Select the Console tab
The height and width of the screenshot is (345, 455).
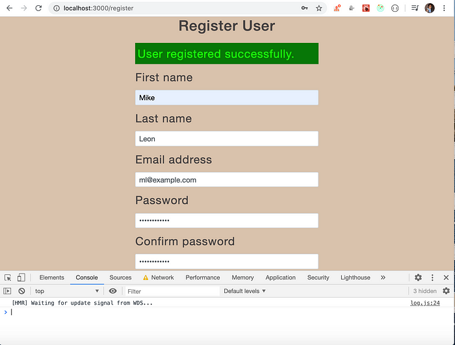(x=86, y=277)
